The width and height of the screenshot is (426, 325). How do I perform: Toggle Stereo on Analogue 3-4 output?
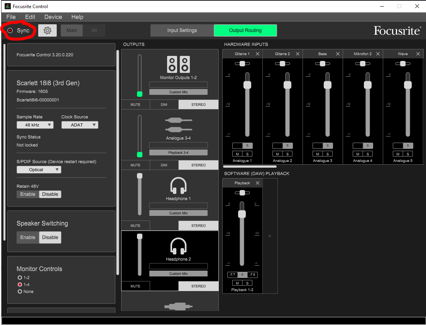click(199, 165)
